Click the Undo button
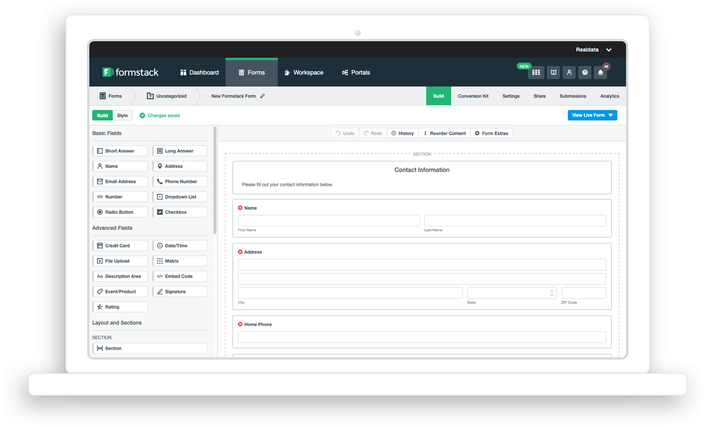Viewport: 705px width, 427px height. (345, 134)
